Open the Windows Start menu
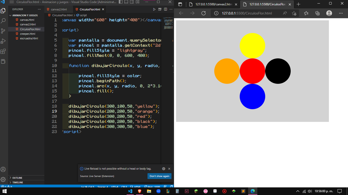Viewport: 348px width, 195px height. 4,191
